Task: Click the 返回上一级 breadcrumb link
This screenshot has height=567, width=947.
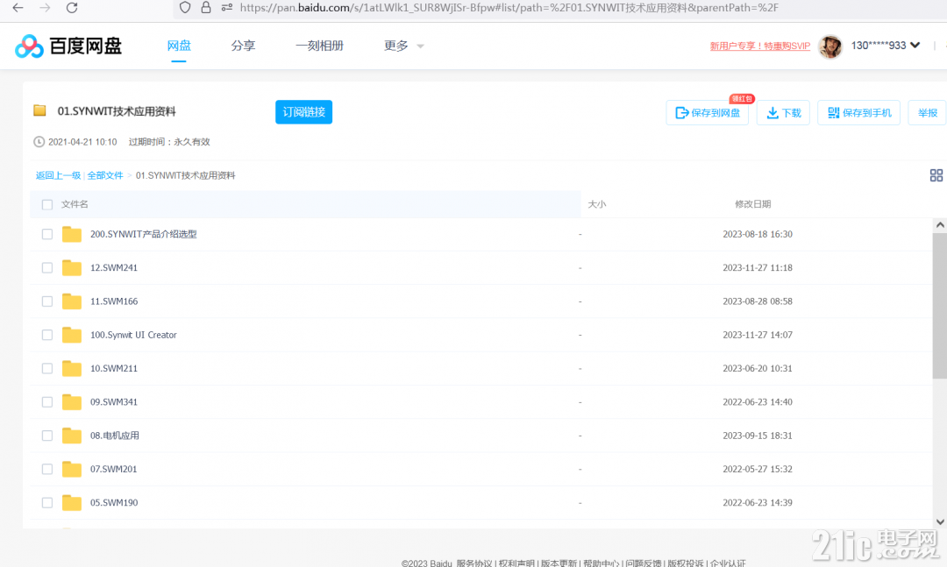Action: [x=58, y=176]
